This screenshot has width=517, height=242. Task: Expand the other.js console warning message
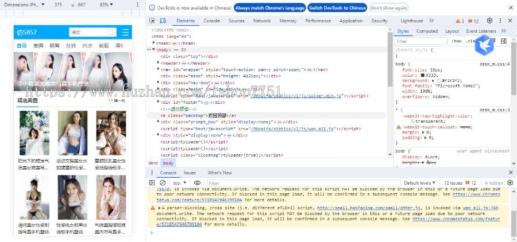[160, 208]
